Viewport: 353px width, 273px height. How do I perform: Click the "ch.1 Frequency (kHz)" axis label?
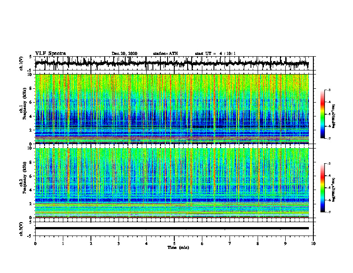click(x=23, y=104)
